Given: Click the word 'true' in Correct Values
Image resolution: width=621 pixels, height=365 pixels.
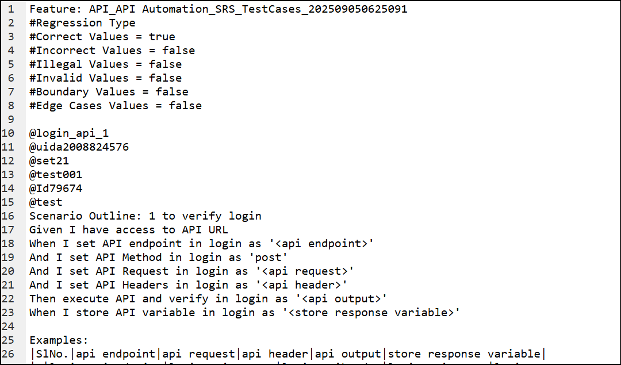Looking at the screenshot, I should [162, 37].
